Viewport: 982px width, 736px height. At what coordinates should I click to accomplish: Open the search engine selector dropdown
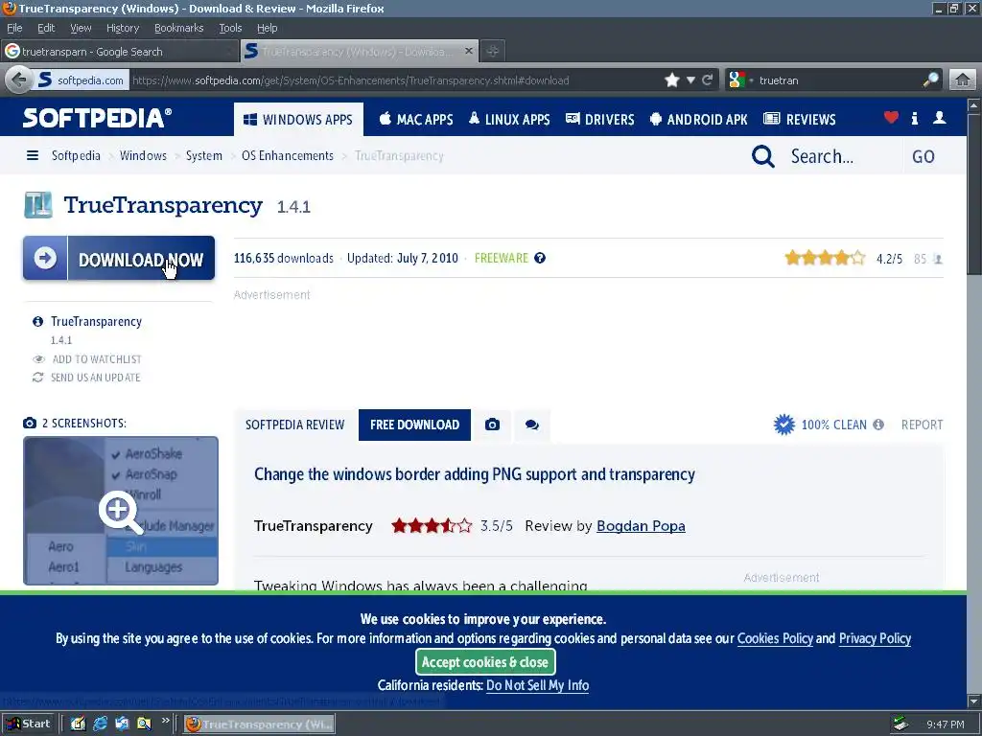[x=741, y=80]
